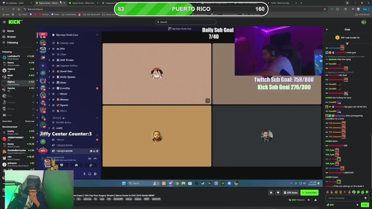Open recommended channel knotty
This screenshot has width=372, height=209.
(18, 132)
